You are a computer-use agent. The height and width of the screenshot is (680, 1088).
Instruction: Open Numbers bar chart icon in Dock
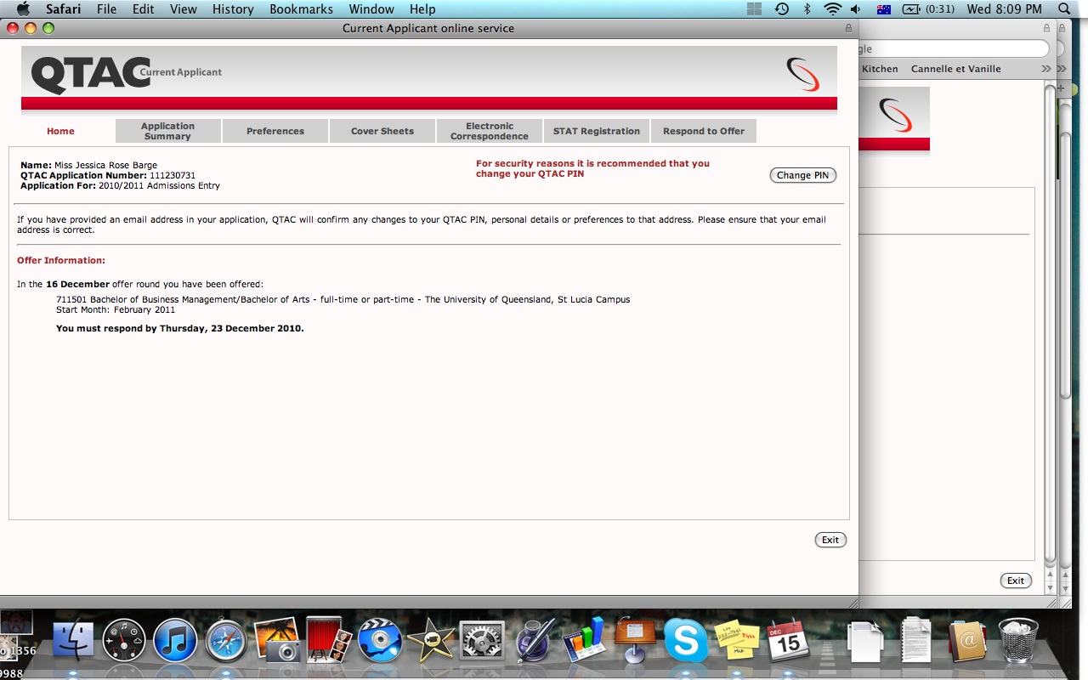point(583,639)
